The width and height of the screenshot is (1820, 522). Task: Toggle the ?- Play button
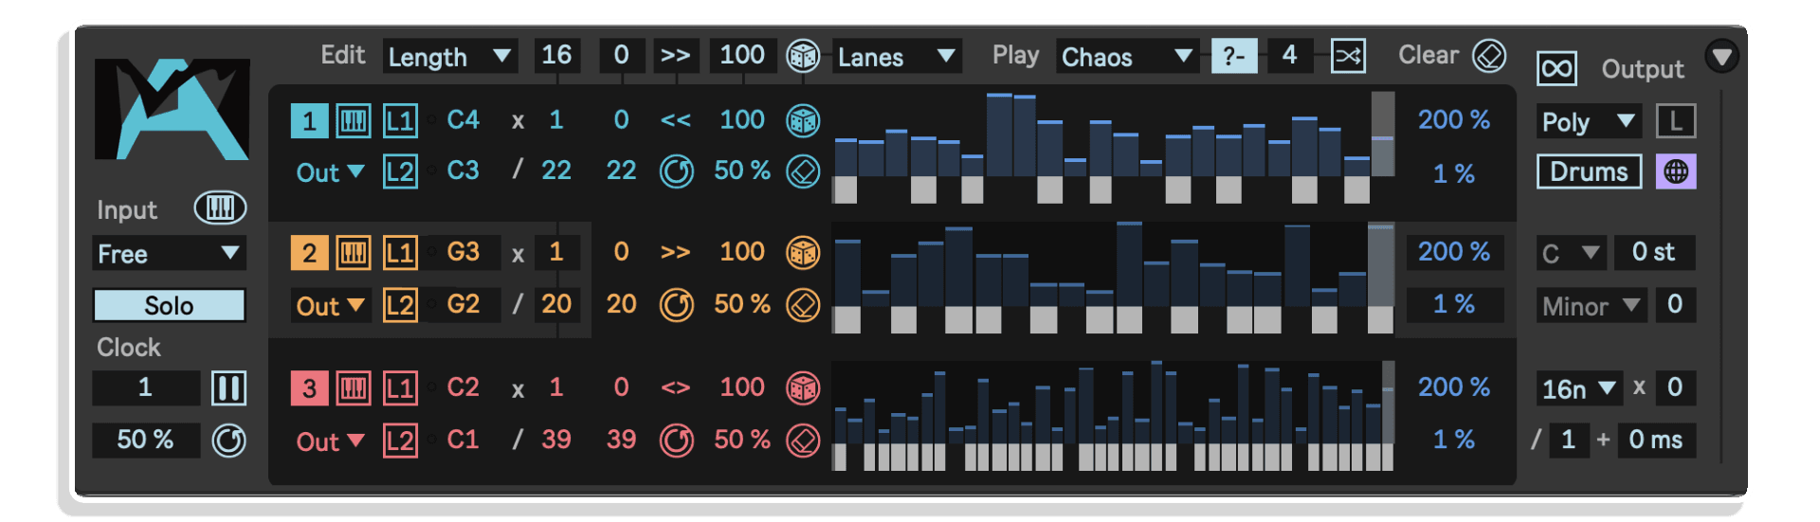tap(1234, 56)
